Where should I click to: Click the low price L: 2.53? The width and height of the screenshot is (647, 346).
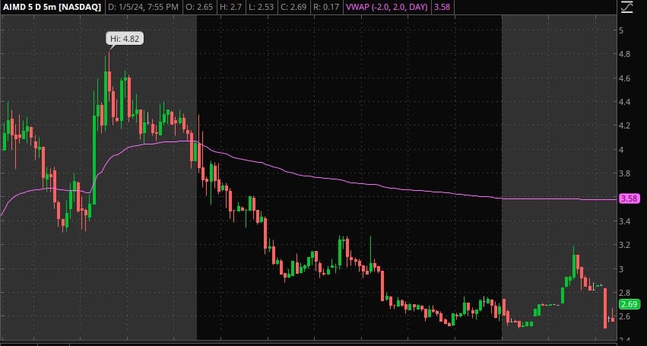262,7
